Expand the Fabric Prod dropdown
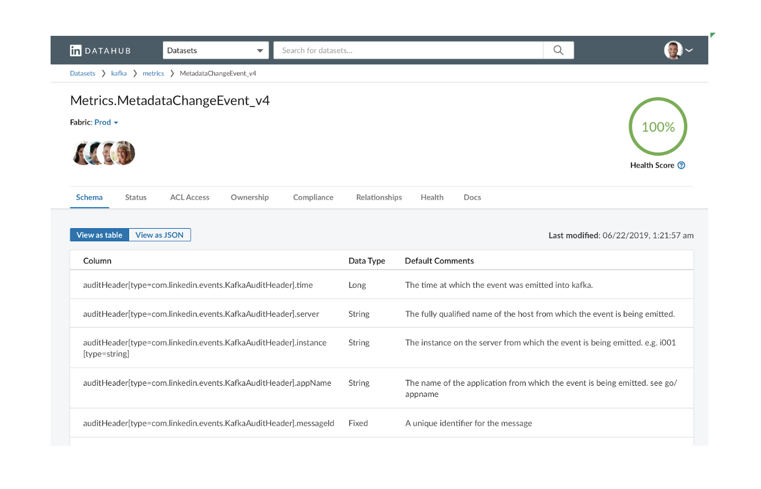Image resolution: width=761 pixels, height=489 pixels. coord(106,122)
